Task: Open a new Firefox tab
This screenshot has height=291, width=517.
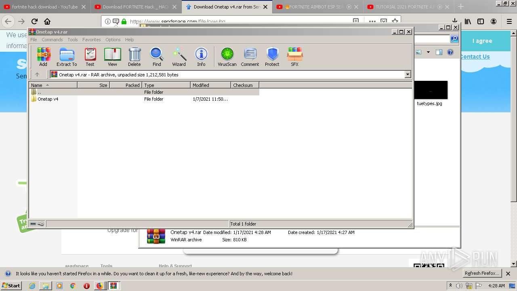Action: [461, 7]
